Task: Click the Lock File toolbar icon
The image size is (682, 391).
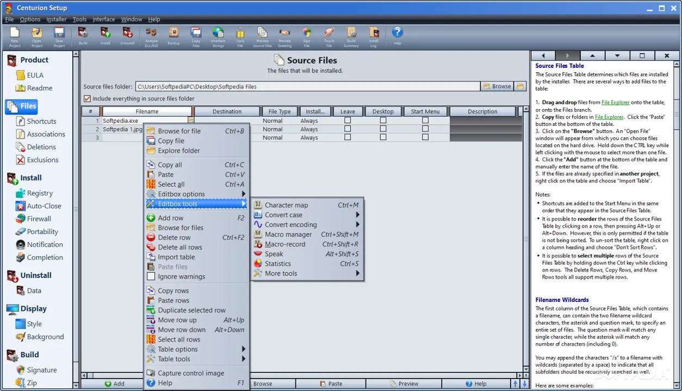Action: tap(240, 36)
